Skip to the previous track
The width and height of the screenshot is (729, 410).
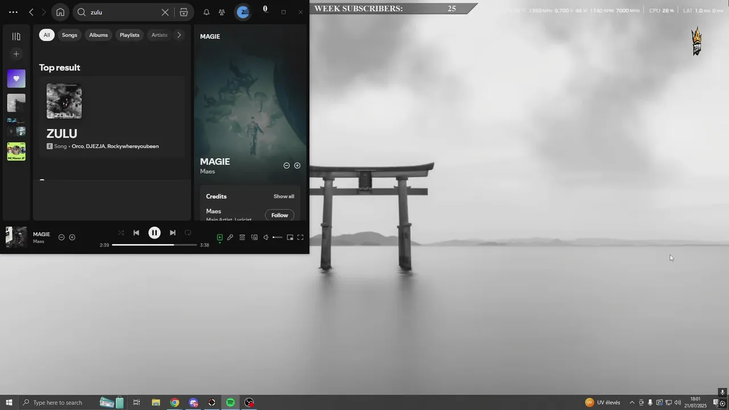point(136,233)
